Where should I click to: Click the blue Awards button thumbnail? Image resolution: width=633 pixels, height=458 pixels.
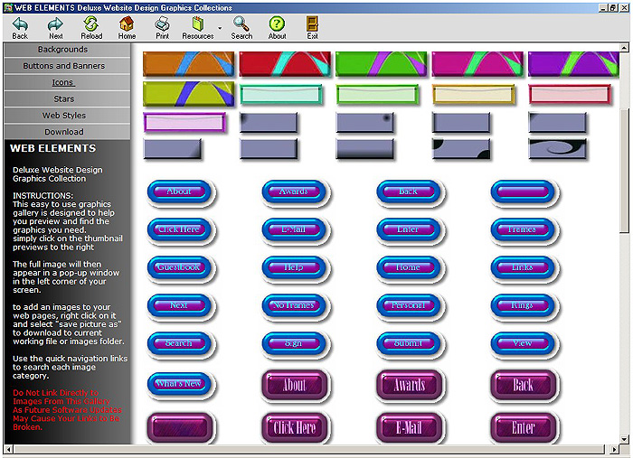[294, 192]
